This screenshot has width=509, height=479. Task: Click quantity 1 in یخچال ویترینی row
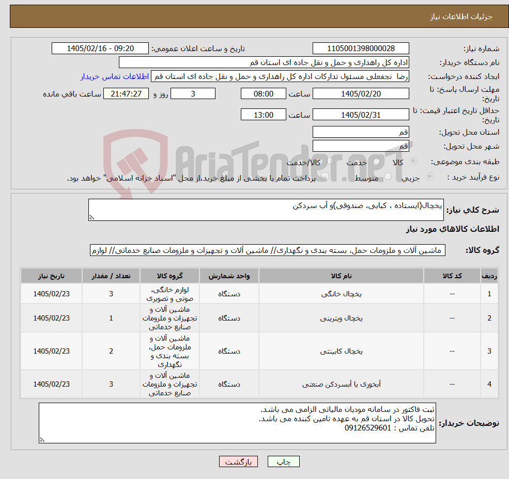[111, 318]
